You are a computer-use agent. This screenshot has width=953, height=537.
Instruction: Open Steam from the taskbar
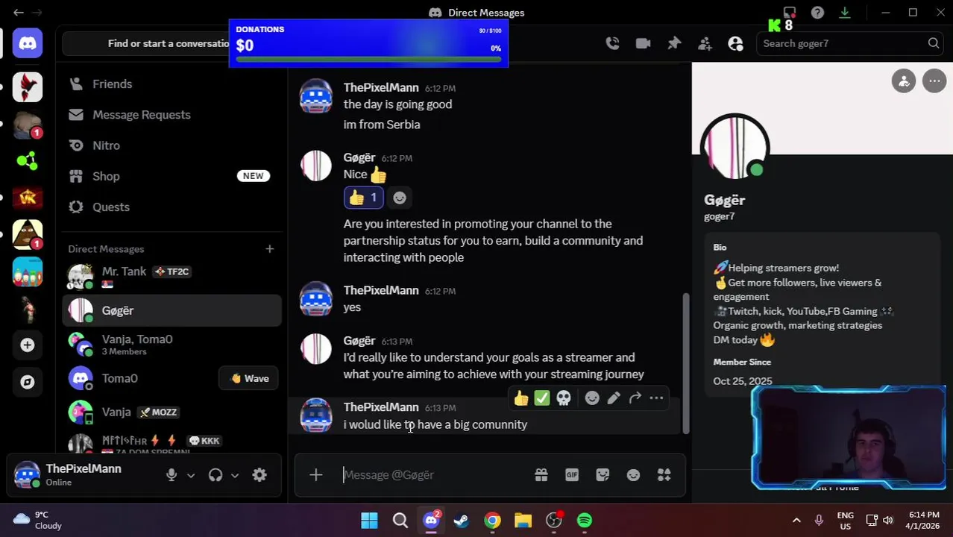[x=462, y=521]
